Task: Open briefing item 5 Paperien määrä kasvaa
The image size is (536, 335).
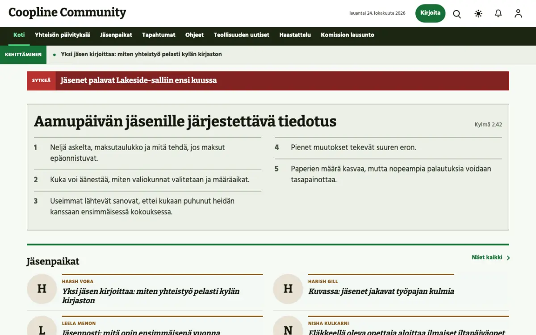Action: click(x=388, y=174)
